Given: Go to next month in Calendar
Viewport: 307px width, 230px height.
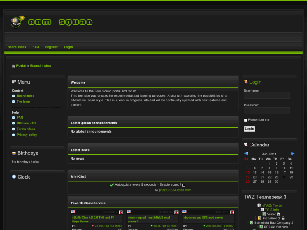Looking at the screenshot, I should coord(292,154).
